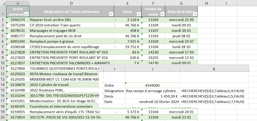Select 'CP 2019 entretien Train quarto' cell
Viewport: 257px width, 121px height.
(71, 25)
